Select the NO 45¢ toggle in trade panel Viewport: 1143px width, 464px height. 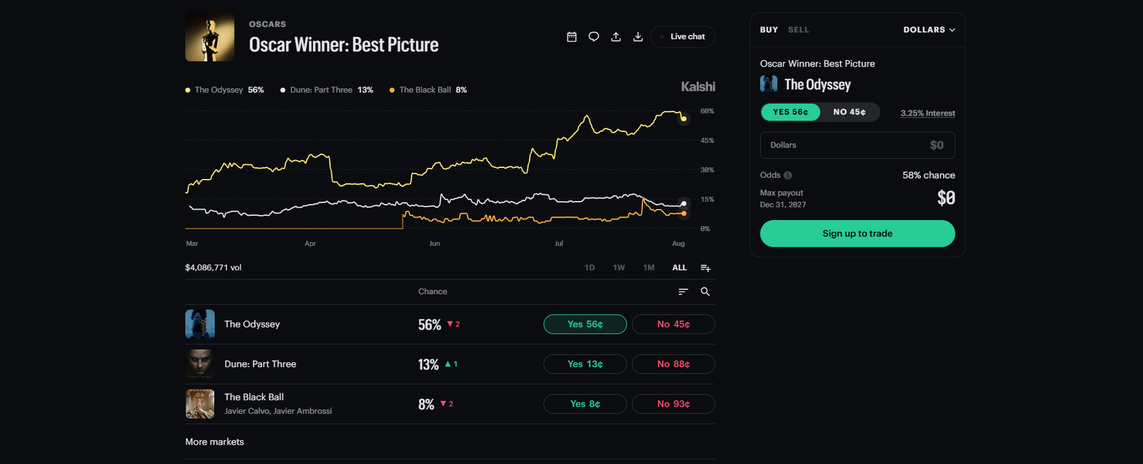850,112
